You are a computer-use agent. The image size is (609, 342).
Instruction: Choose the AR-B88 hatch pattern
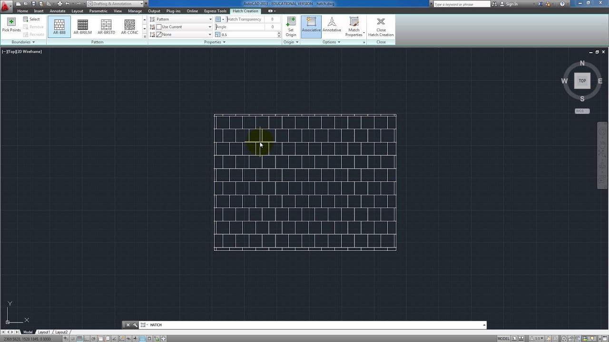[59, 27]
